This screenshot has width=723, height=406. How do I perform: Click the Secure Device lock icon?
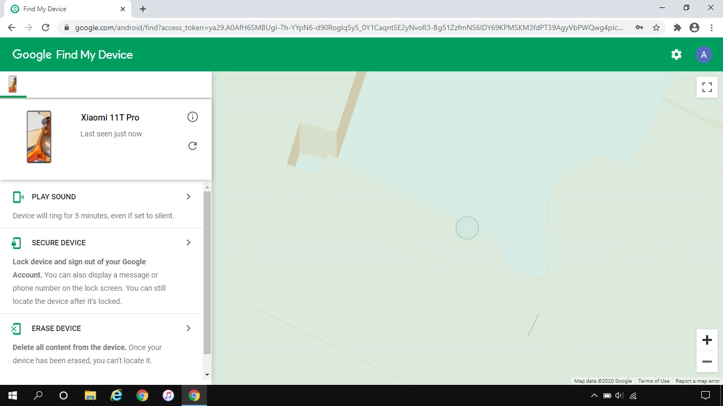click(x=16, y=243)
